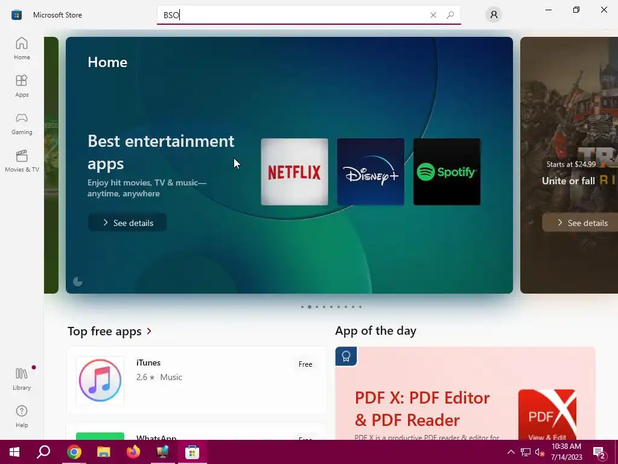Switch to Microsoft Store taskbar icon
Viewport: 618px width, 464px height.
(x=193, y=452)
